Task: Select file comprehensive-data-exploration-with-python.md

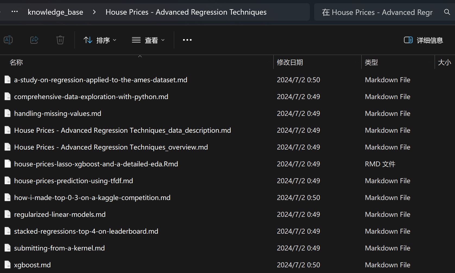Action: [91, 97]
